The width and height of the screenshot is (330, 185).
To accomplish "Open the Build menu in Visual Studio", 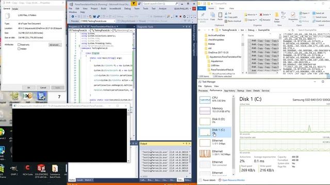I will click(104, 9).
